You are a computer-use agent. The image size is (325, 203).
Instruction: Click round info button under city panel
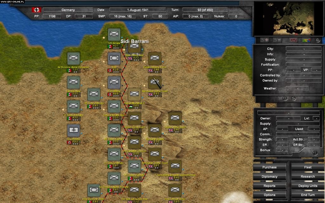click(285, 99)
